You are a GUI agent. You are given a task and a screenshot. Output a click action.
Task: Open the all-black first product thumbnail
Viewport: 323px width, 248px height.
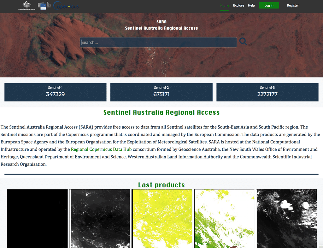click(x=37, y=218)
